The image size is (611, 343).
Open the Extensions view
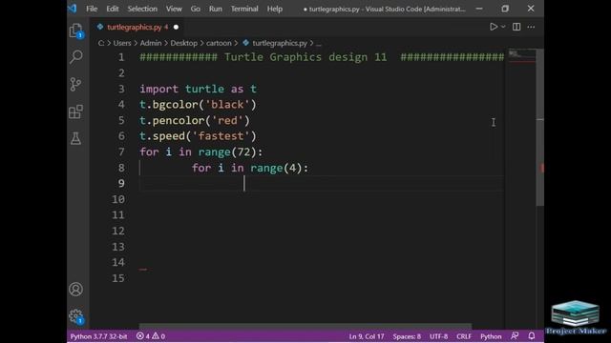[76, 111]
